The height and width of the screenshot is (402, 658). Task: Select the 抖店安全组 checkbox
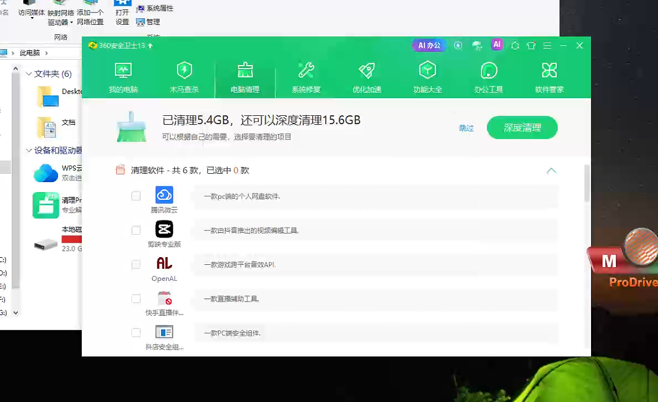tap(136, 332)
